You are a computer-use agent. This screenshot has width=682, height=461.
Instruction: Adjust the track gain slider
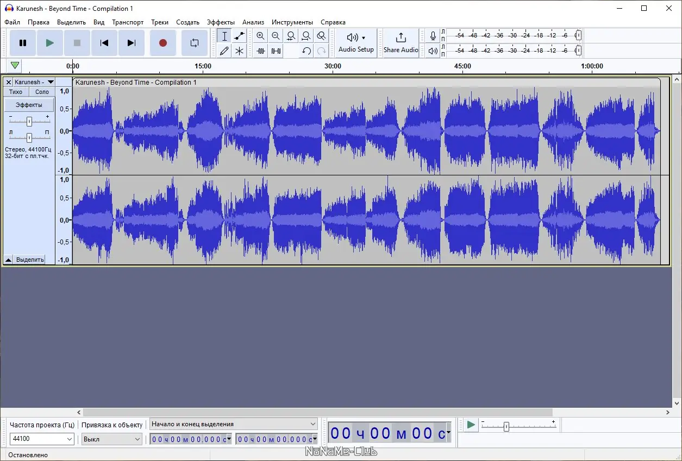point(29,121)
